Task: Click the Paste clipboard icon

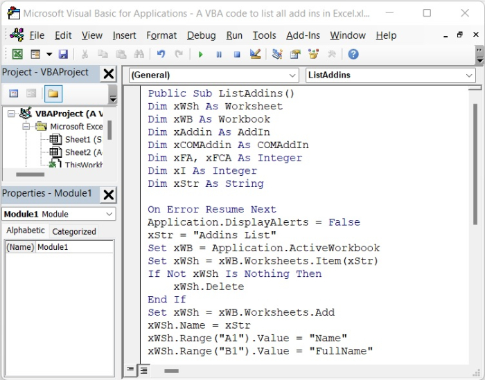Action: pyautogui.click(x=121, y=55)
